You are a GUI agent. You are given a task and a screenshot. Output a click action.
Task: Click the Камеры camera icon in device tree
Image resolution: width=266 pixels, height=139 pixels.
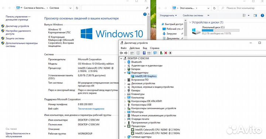(x=129, y=90)
